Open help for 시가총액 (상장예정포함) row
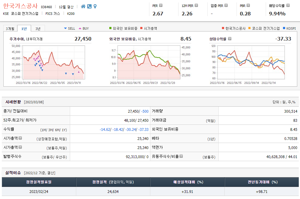The height and width of the screenshot is (199, 300). 20,138
